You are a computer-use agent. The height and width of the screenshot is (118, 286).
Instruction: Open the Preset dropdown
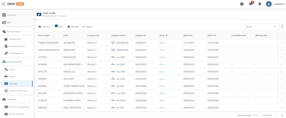pos(262,27)
